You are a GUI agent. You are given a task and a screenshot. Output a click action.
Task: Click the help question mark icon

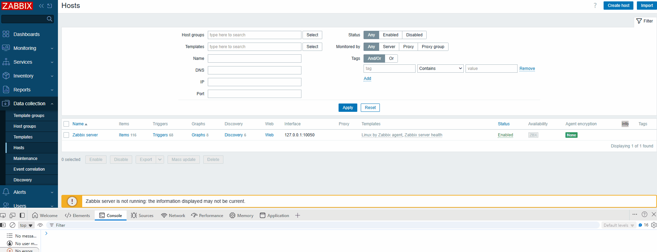point(595,6)
